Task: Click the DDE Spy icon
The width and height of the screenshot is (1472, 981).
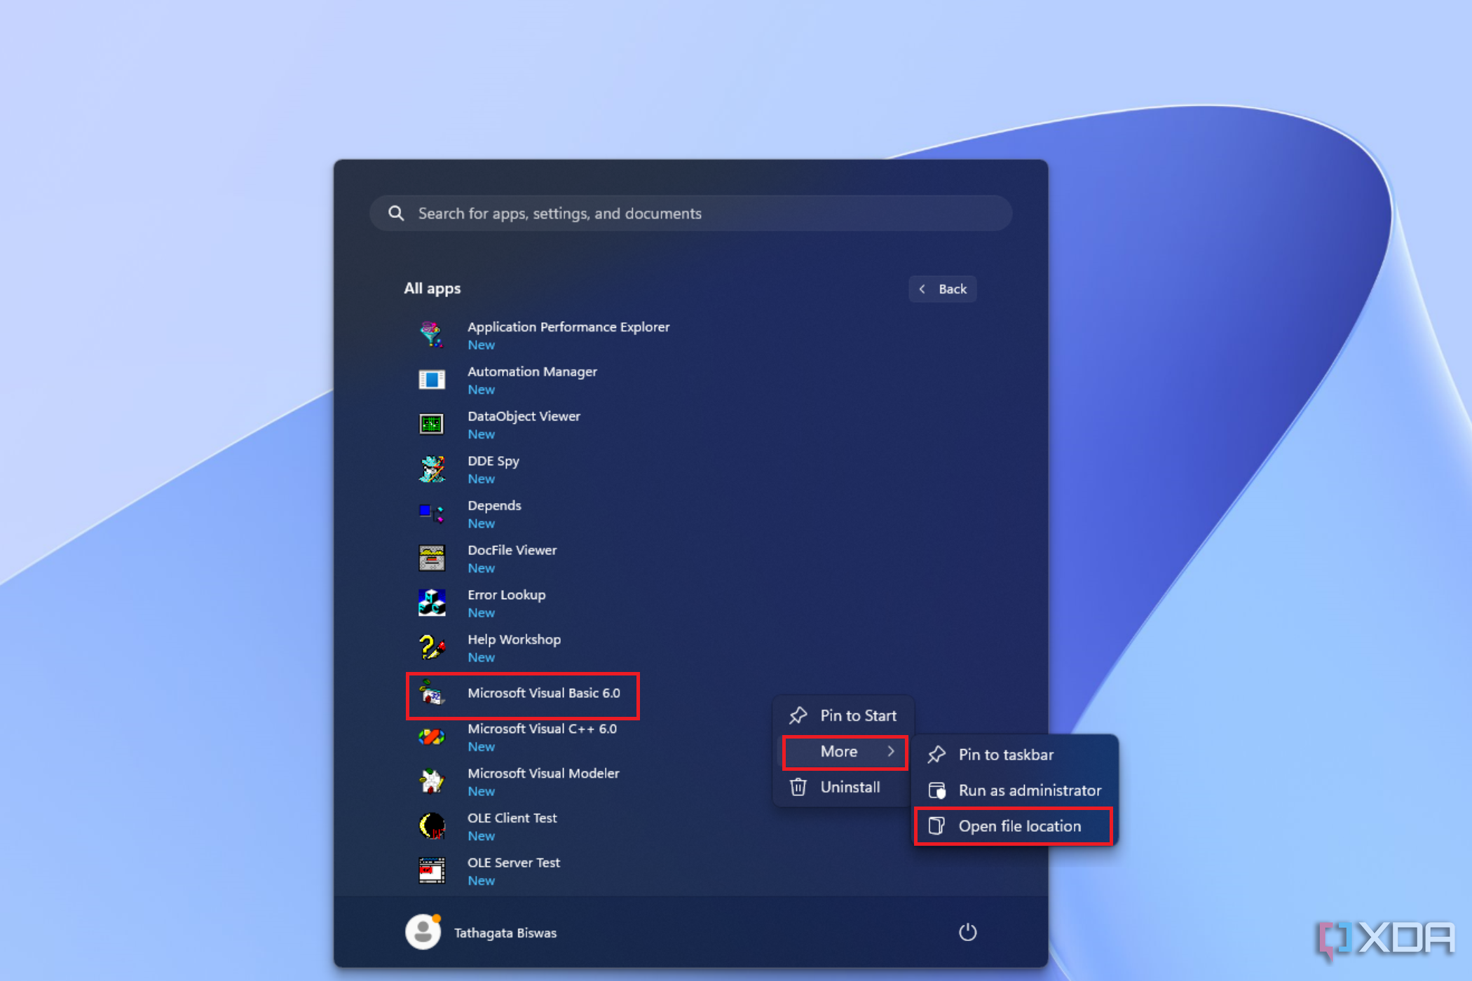Action: [432, 467]
